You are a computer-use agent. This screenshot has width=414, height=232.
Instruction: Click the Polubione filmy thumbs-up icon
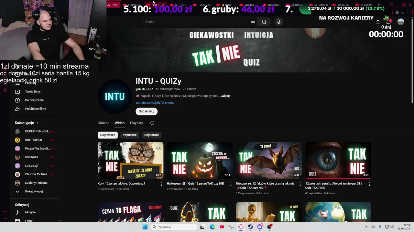click(17, 109)
